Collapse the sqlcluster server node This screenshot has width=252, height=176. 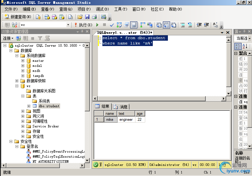tap(5, 45)
